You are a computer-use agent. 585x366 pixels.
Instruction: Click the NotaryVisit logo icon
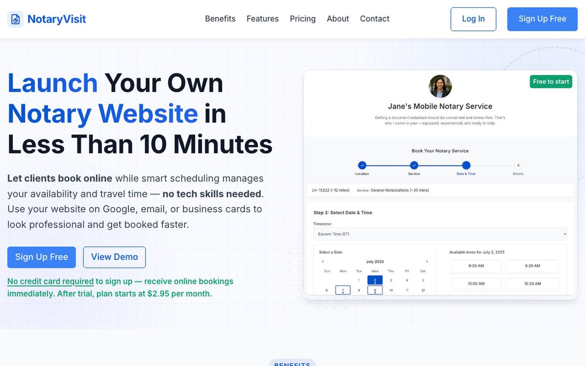tap(15, 19)
